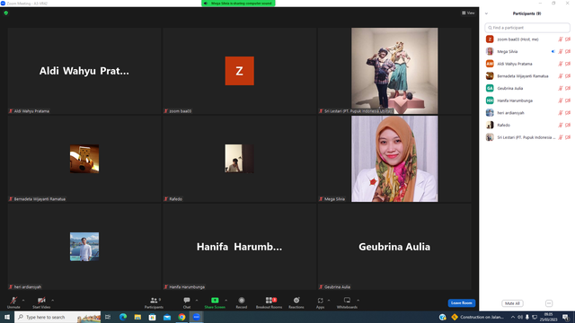Toggle mic for Rafedo in participants list
This screenshot has height=323, width=575.
point(561,126)
